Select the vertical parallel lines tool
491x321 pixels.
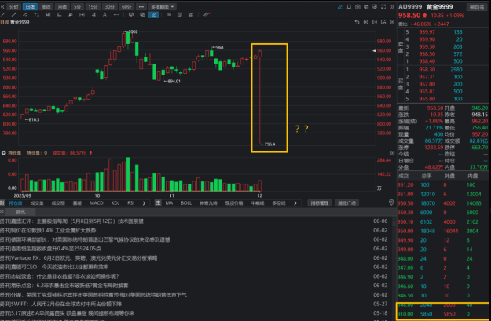pos(48,15)
